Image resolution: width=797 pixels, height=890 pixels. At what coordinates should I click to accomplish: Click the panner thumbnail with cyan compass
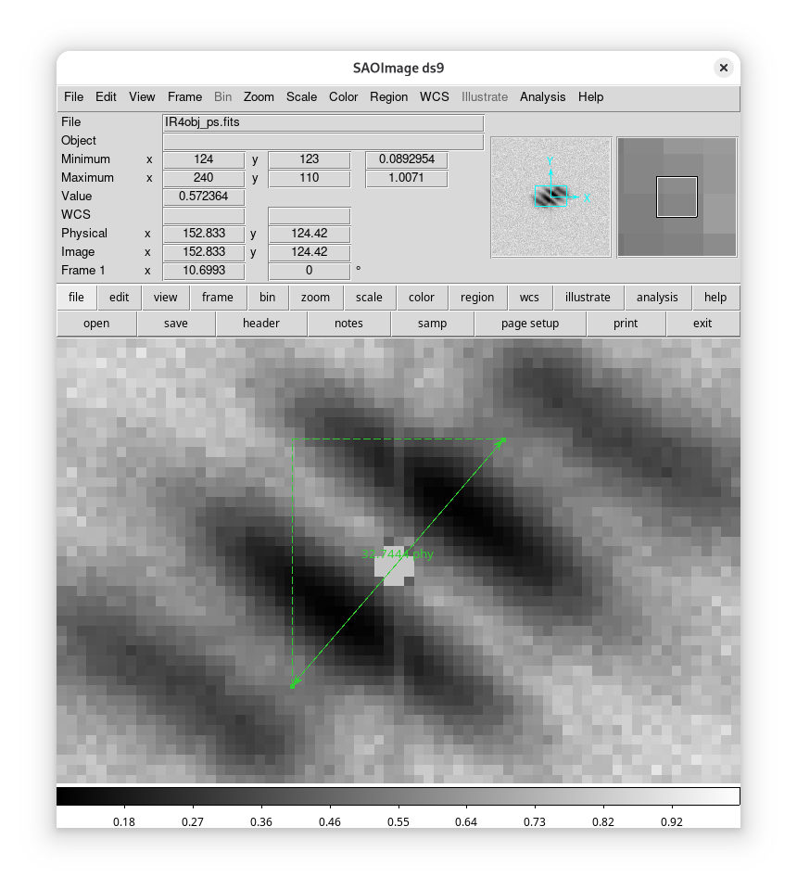(x=550, y=197)
